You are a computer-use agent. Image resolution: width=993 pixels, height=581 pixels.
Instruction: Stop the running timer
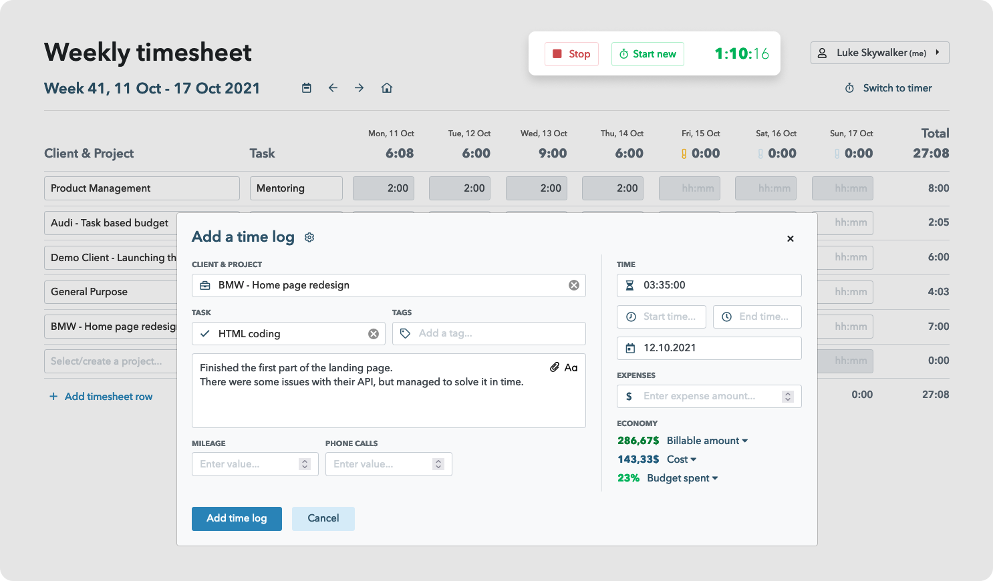(x=571, y=54)
